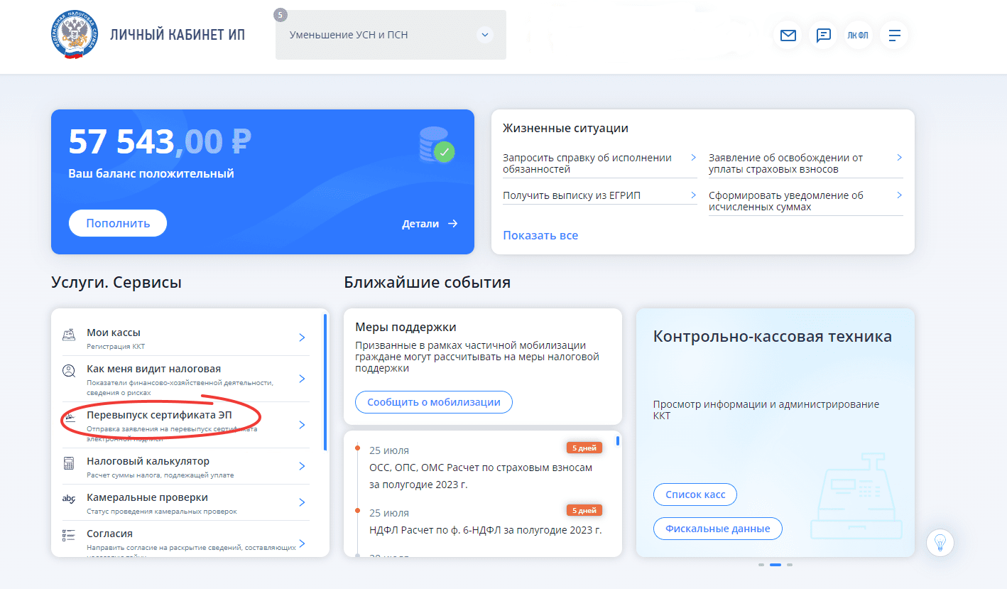
Task: Open the chat messages icon in header
Action: (x=823, y=35)
